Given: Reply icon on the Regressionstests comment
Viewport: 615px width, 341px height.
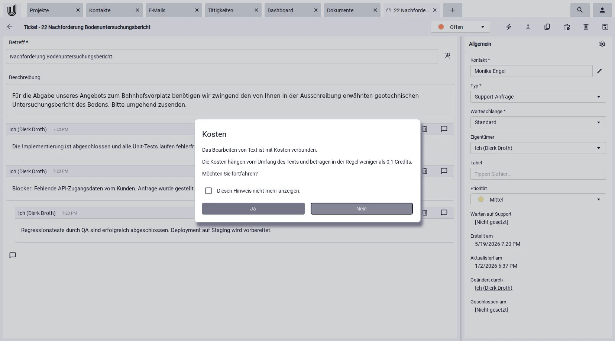Looking at the screenshot, I should 444,212.
